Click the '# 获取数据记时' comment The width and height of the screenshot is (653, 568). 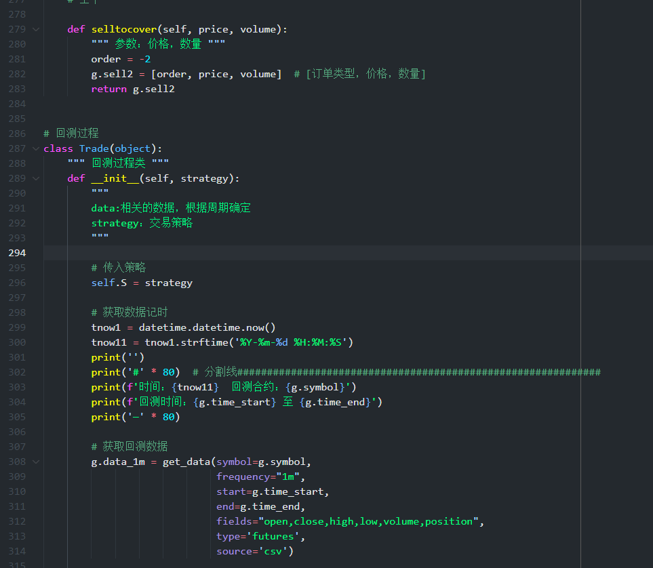pos(130,312)
